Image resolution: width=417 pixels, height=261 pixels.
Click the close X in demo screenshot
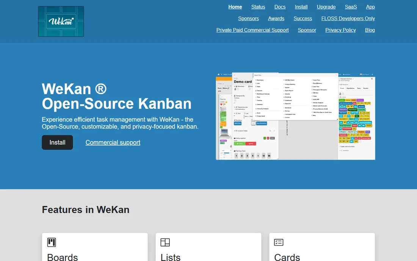point(372,79)
